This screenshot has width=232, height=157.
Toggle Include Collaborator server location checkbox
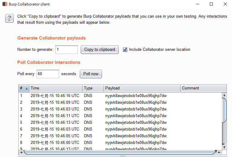[x=125, y=50]
